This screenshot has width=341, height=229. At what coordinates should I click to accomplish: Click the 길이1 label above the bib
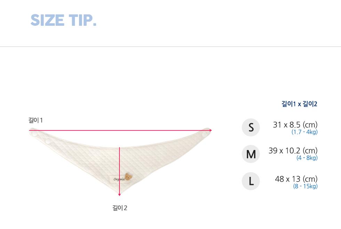click(x=35, y=120)
